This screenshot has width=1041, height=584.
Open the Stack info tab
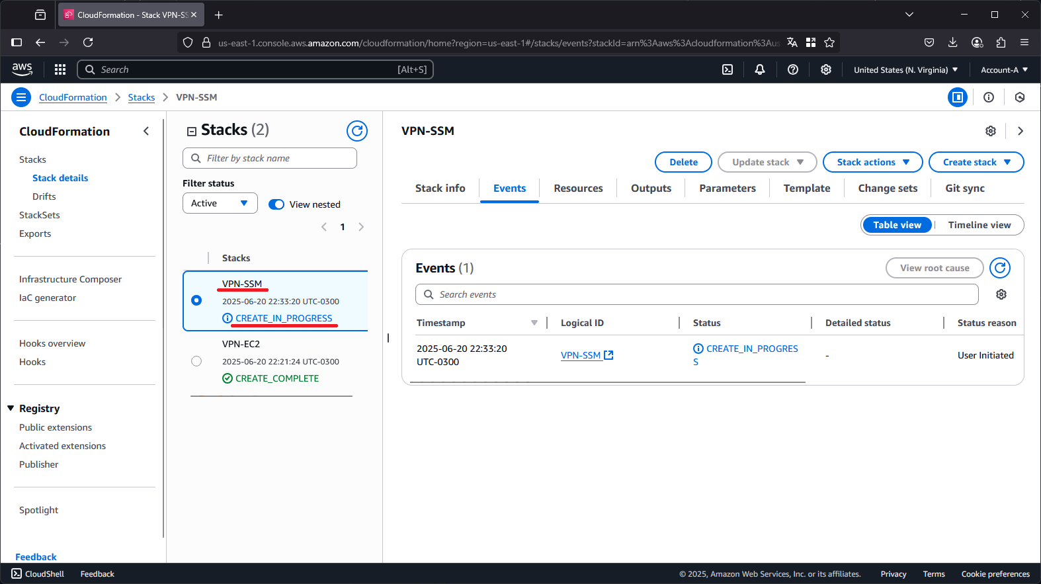click(x=440, y=188)
